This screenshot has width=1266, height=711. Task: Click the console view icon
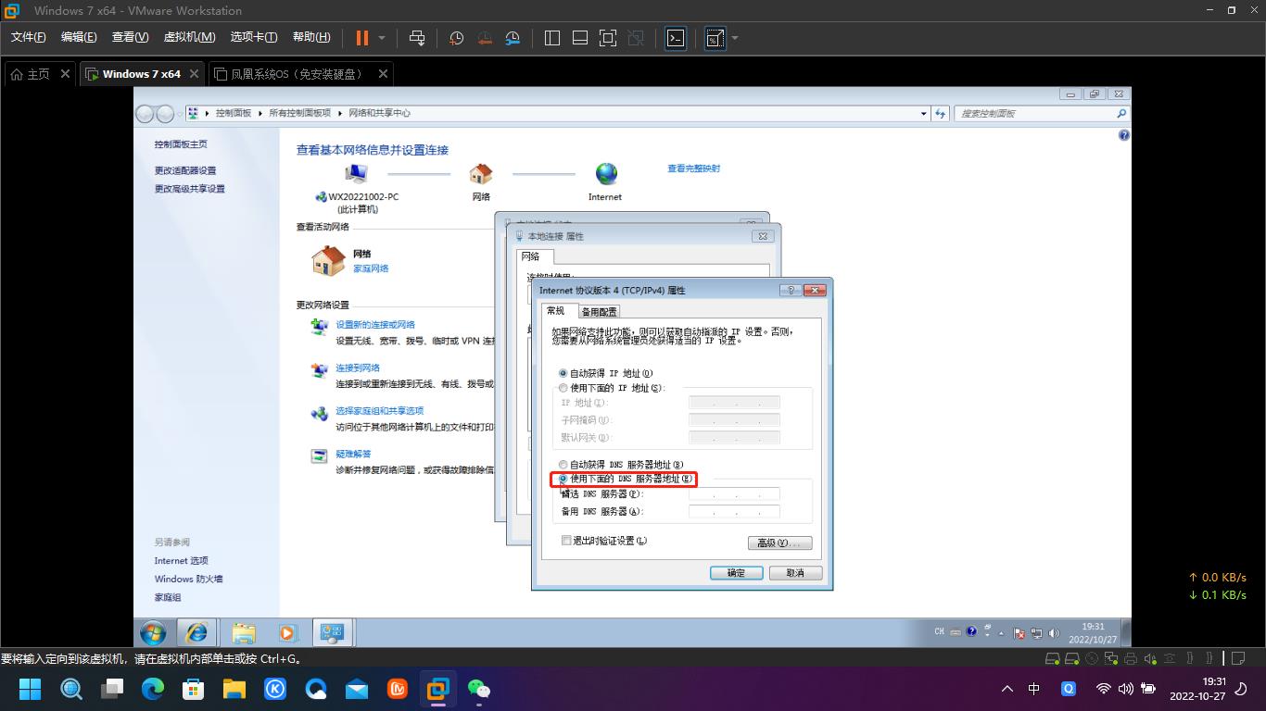click(676, 38)
